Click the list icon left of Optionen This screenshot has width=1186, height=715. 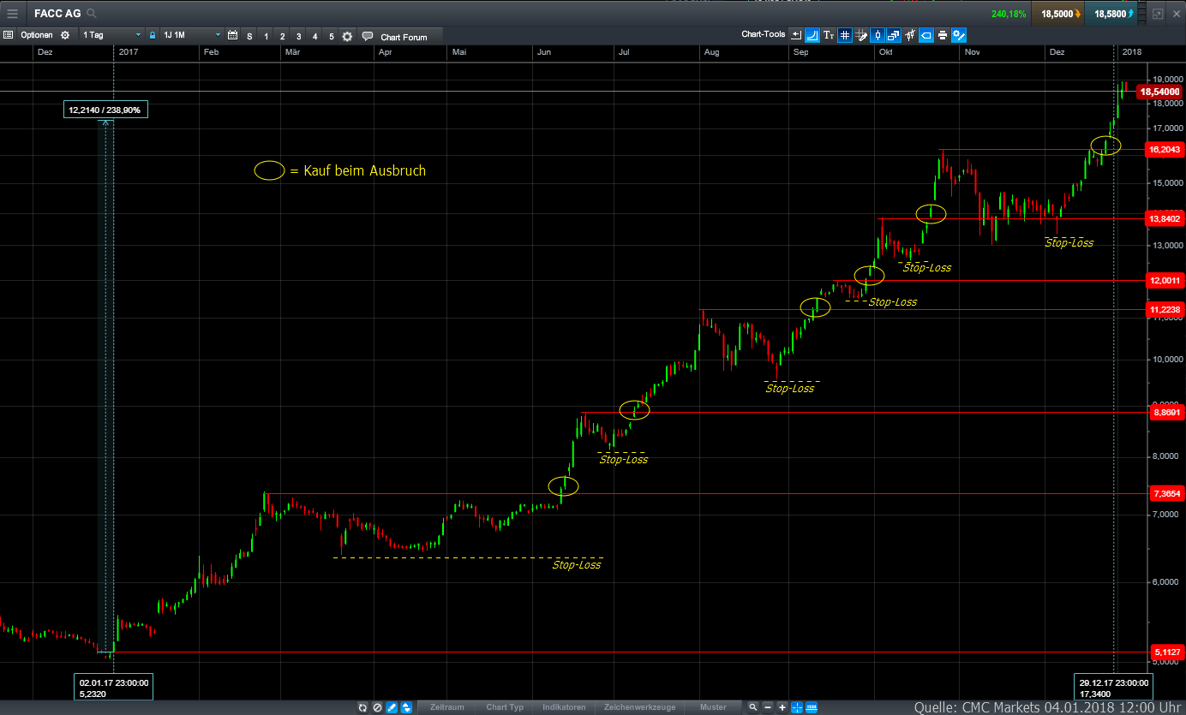9,35
